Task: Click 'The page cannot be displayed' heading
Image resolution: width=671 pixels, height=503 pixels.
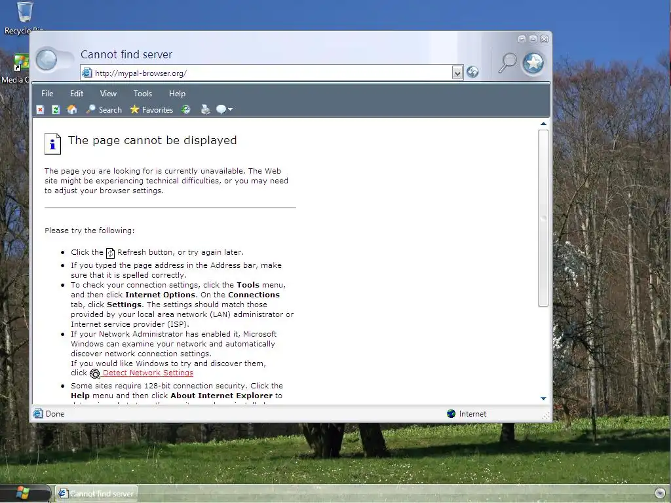Action: [x=152, y=140]
